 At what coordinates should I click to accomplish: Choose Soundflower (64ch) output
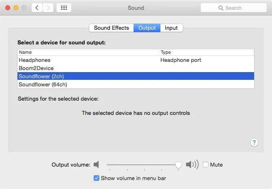[136, 85]
